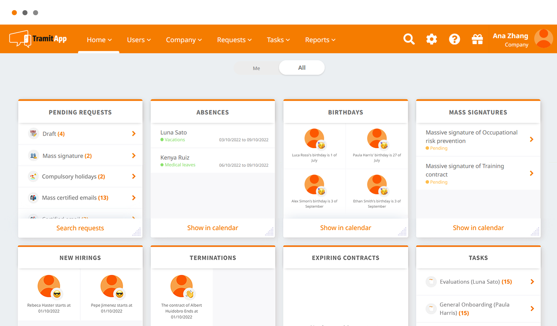This screenshot has height=326, width=557.
Task: Click the Mass signature people icon
Action: (x=33, y=156)
